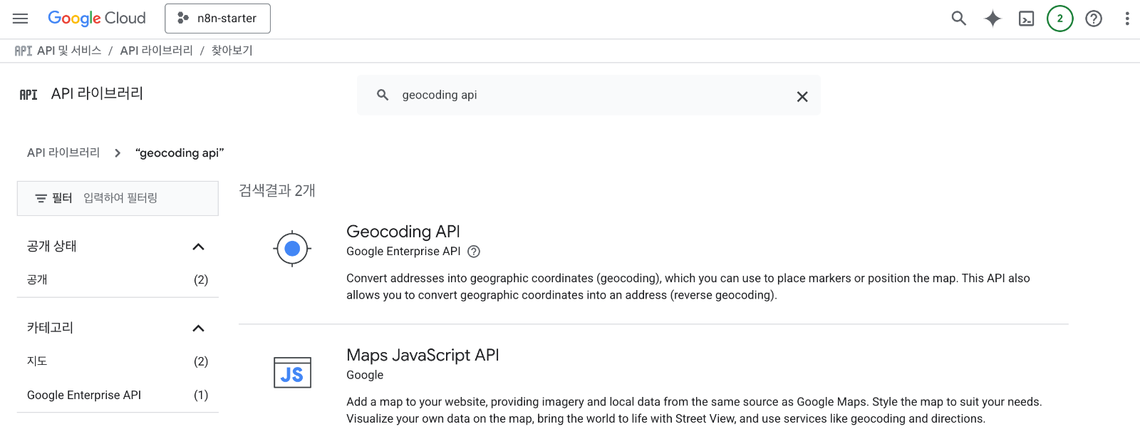This screenshot has height=444, width=1140.
Task: Click the '카테고리' section heading
Action: [50, 328]
